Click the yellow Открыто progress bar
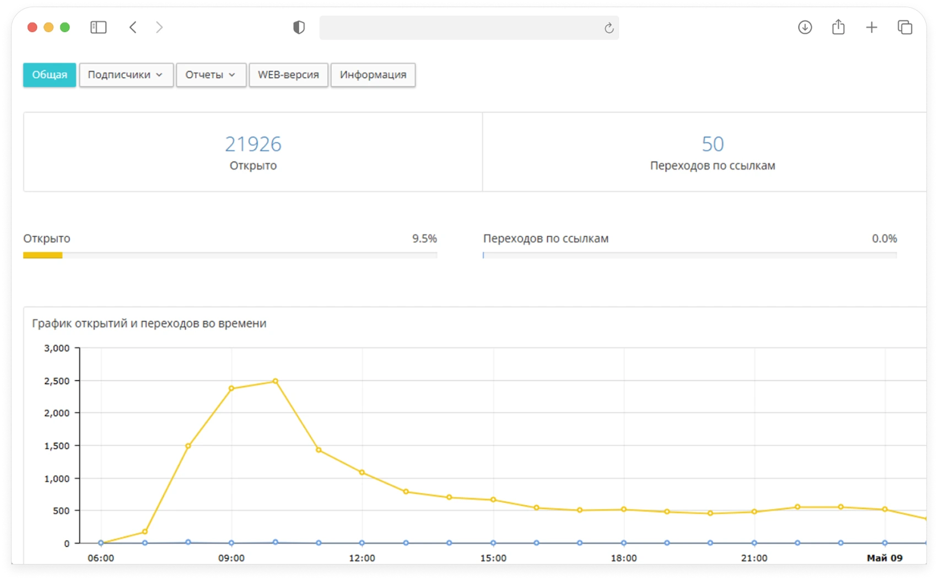 [43, 255]
